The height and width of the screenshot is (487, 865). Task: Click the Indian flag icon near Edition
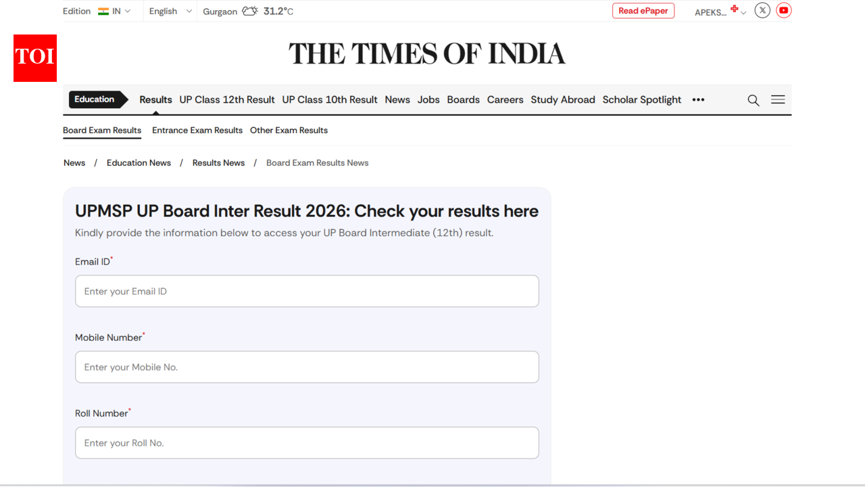(102, 10)
